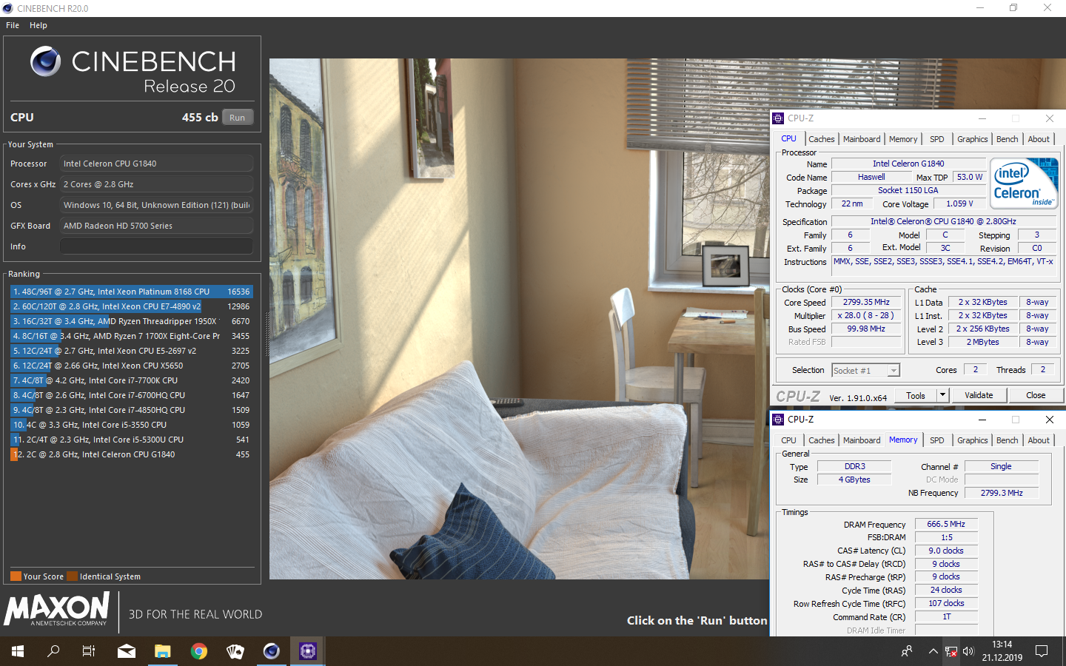Screen dimensions: 1066x666
Task: Select Celeron G1840 ranking row
Action: point(131,454)
